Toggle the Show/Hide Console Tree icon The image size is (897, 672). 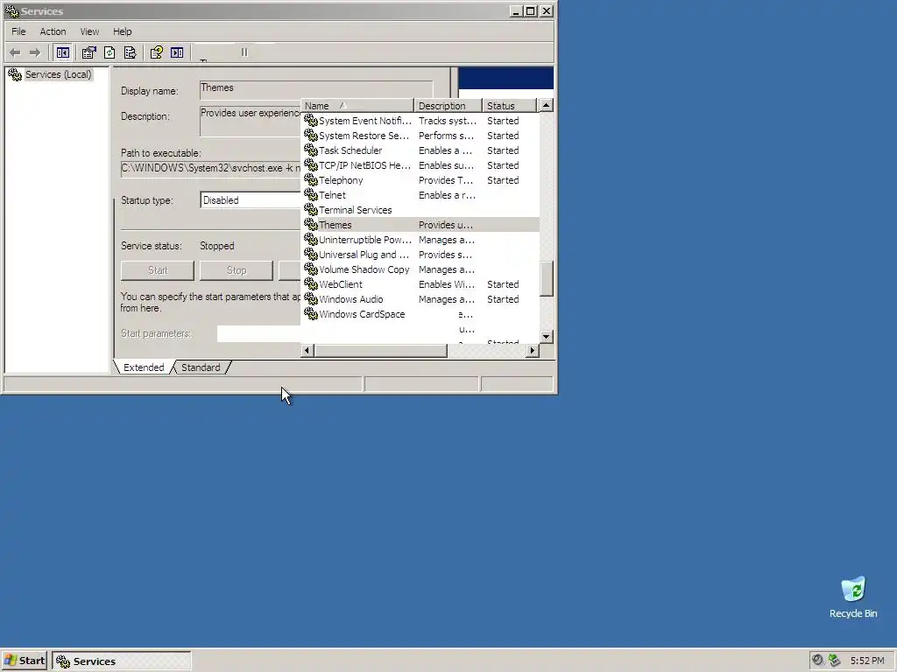click(63, 52)
